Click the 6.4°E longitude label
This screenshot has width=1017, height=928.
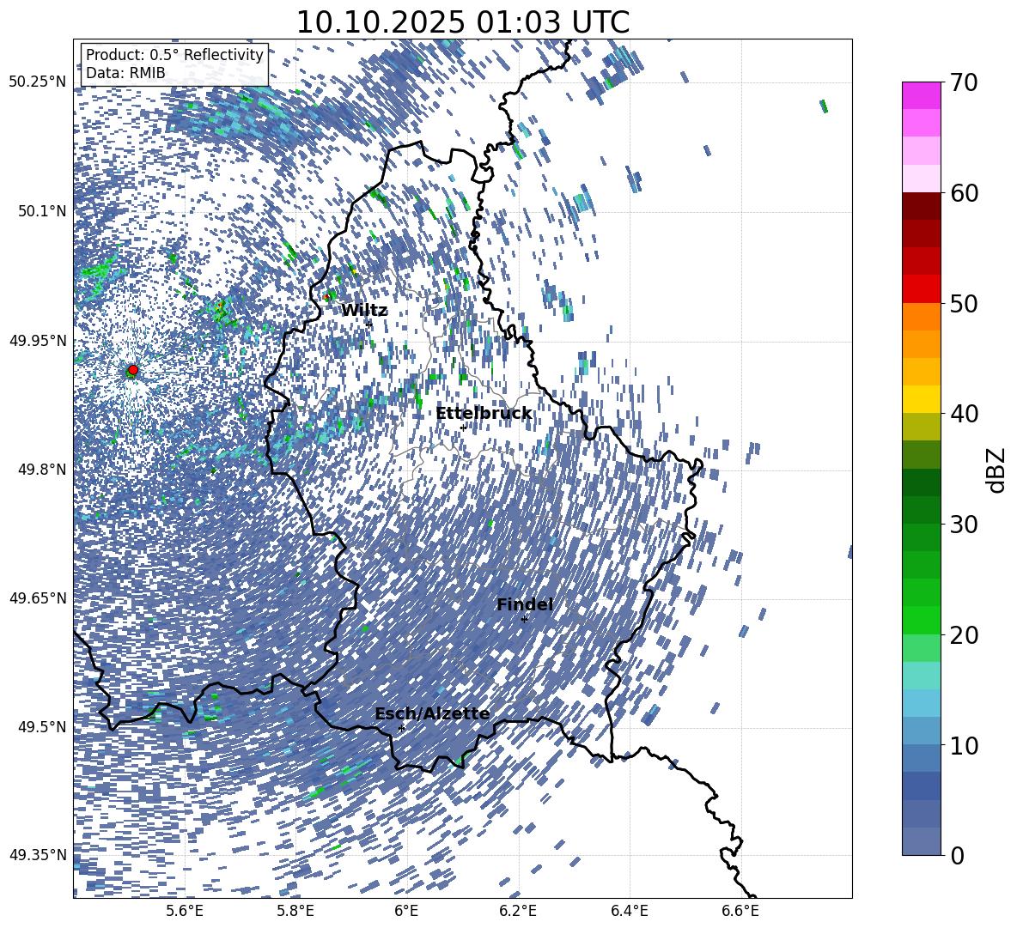click(x=629, y=911)
